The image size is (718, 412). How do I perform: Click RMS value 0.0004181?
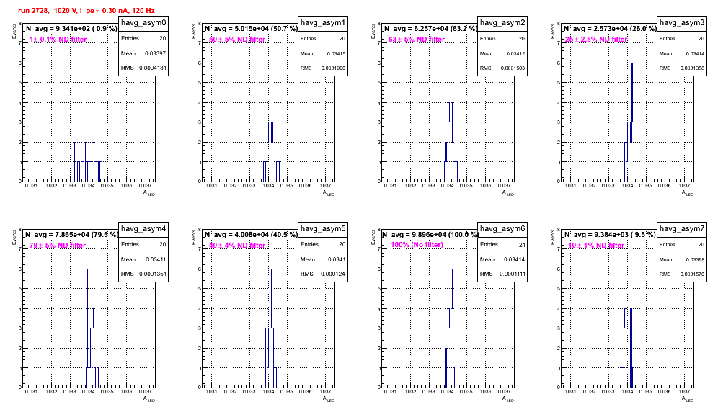pos(153,68)
